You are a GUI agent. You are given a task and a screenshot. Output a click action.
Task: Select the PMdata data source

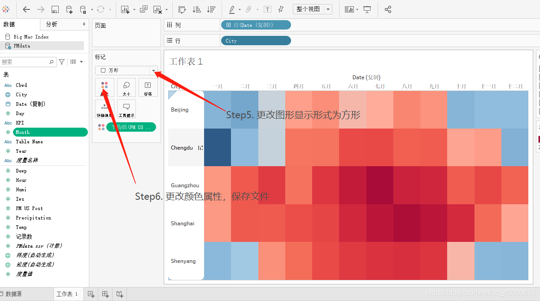(x=22, y=46)
